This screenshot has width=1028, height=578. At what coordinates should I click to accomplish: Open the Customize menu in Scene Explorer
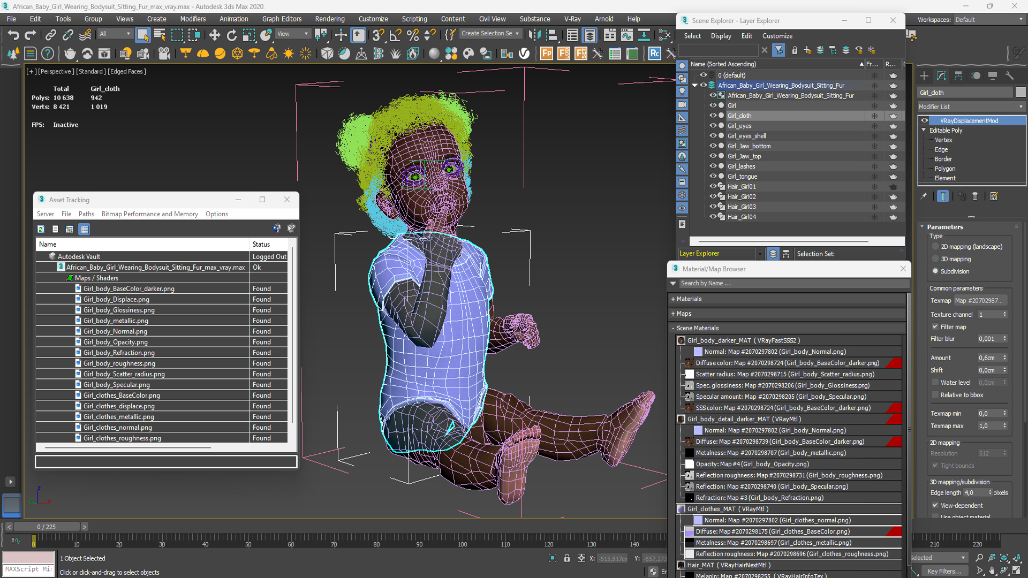[x=777, y=36]
